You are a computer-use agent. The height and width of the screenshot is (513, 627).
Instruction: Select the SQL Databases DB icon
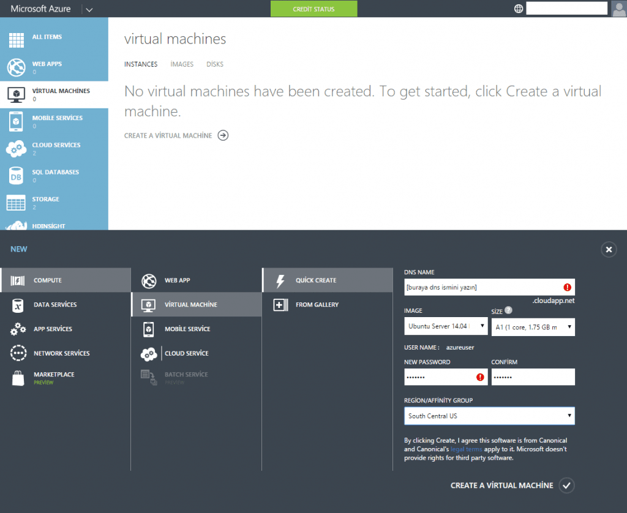16,176
